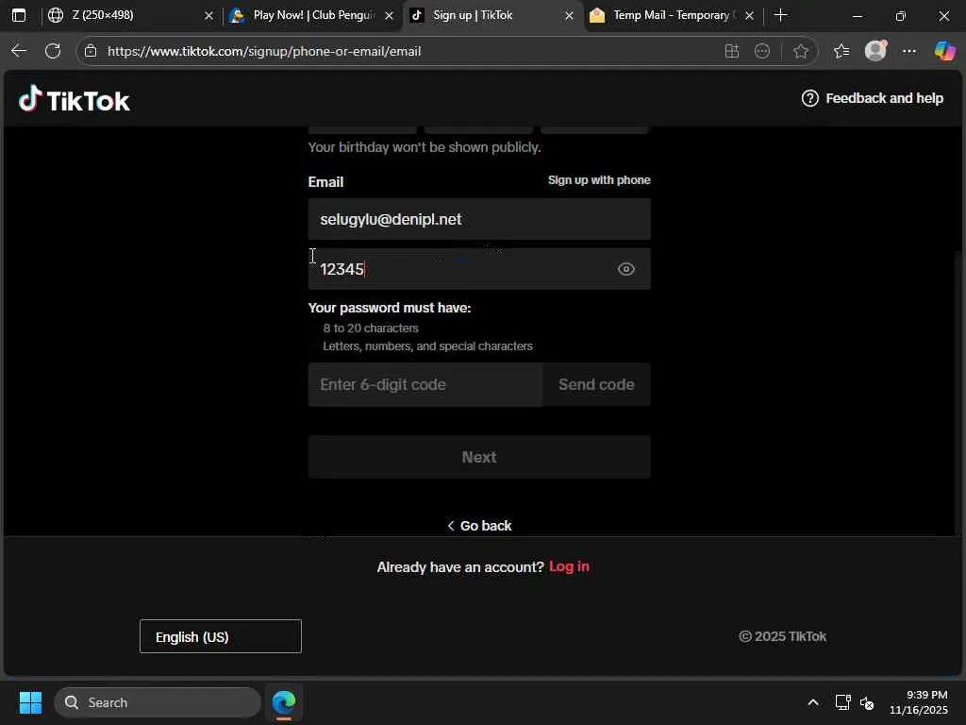This screenshot has width=966, height=725.
Task: Click the Next button
Action: pos(478,457)
